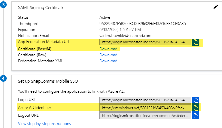The height and width of the screenshot is (128, 222).
Task: Click the SAML Signing Certificate heading
Action: [x=41, y=8]
